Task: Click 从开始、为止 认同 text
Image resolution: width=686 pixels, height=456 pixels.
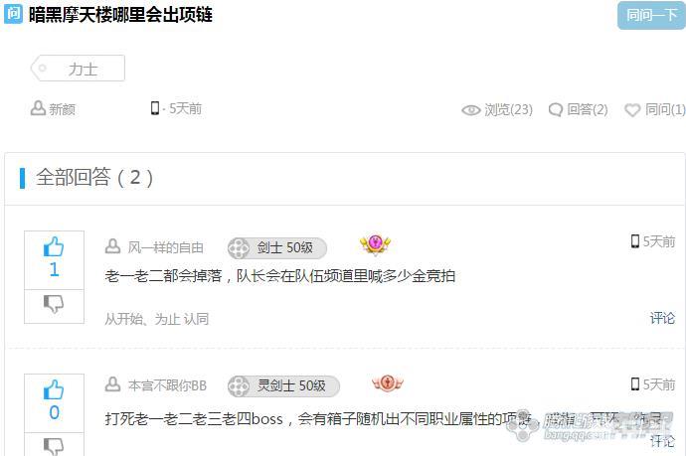Action: [x=157, y=319]
